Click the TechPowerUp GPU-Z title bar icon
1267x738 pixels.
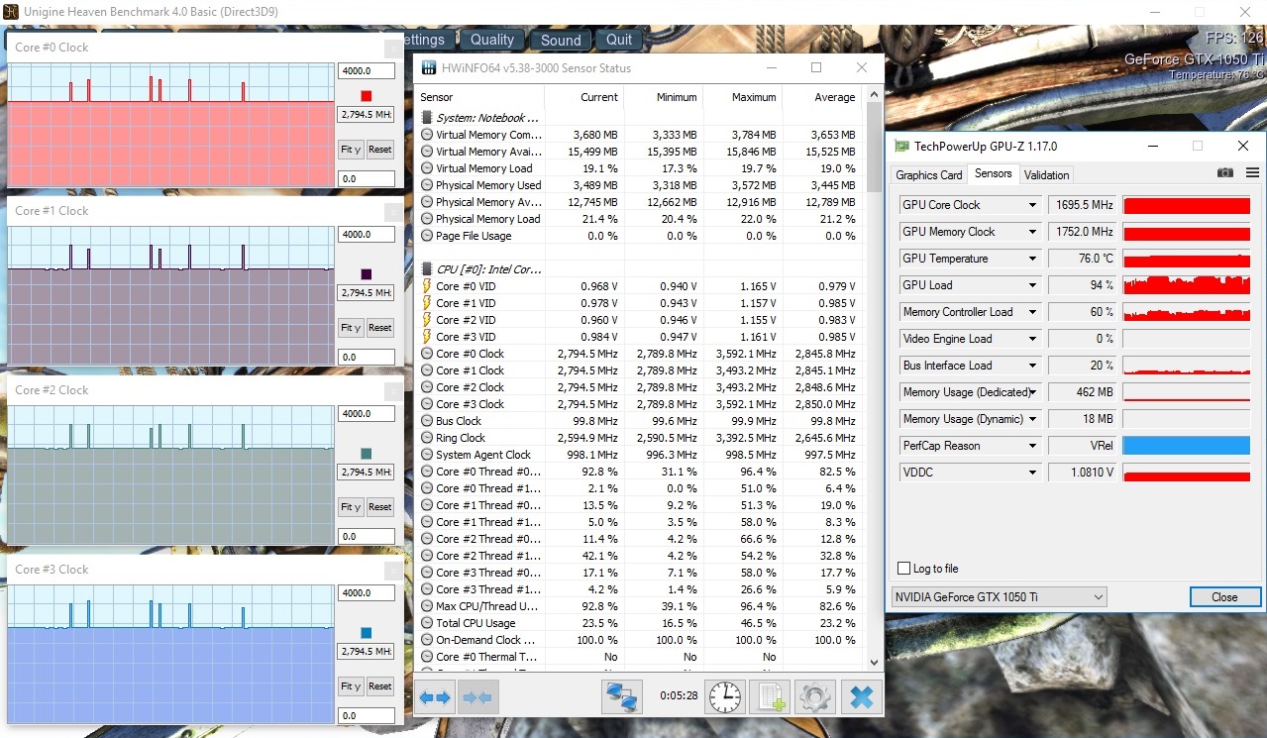(x=901, y=147)
